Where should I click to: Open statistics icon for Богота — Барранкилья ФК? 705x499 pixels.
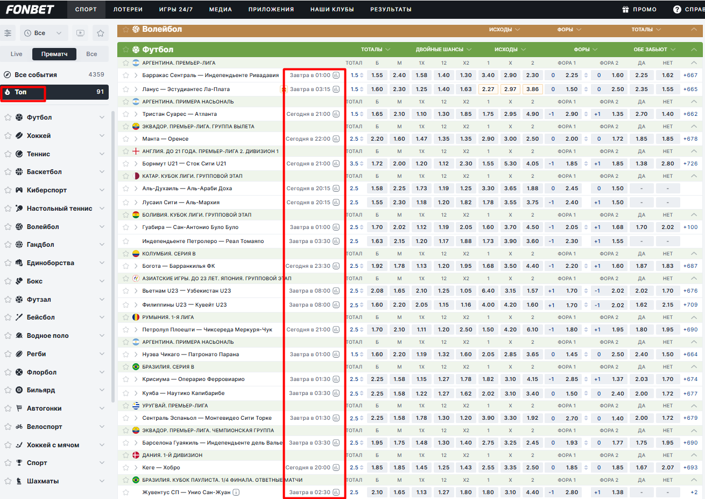(336, 266)
